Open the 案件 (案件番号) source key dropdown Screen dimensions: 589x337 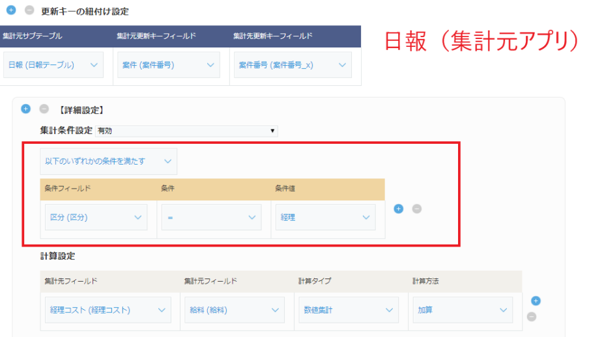pyautogui.click(x=169, y=65)
